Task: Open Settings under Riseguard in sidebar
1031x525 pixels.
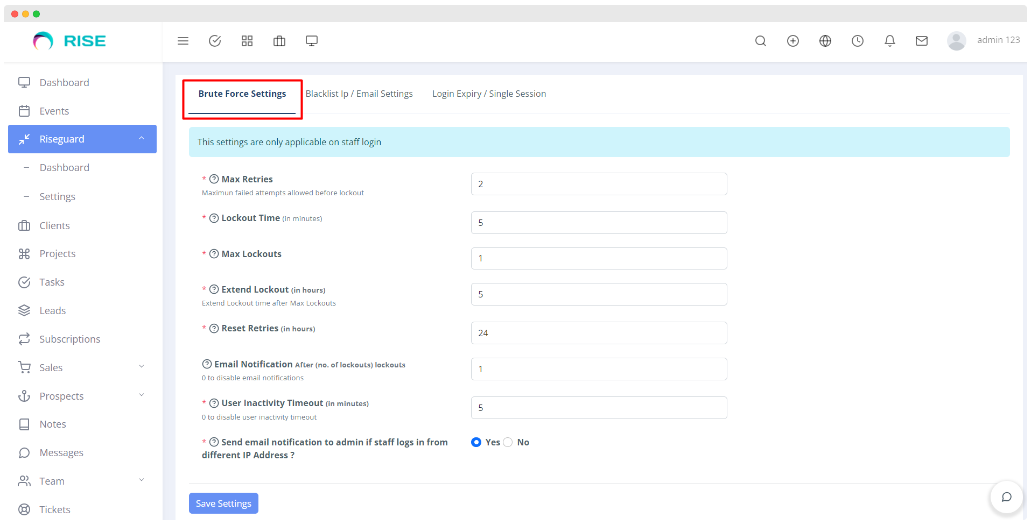Action: [x=57, y=196]
